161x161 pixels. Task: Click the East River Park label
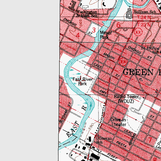click(83, 81)
